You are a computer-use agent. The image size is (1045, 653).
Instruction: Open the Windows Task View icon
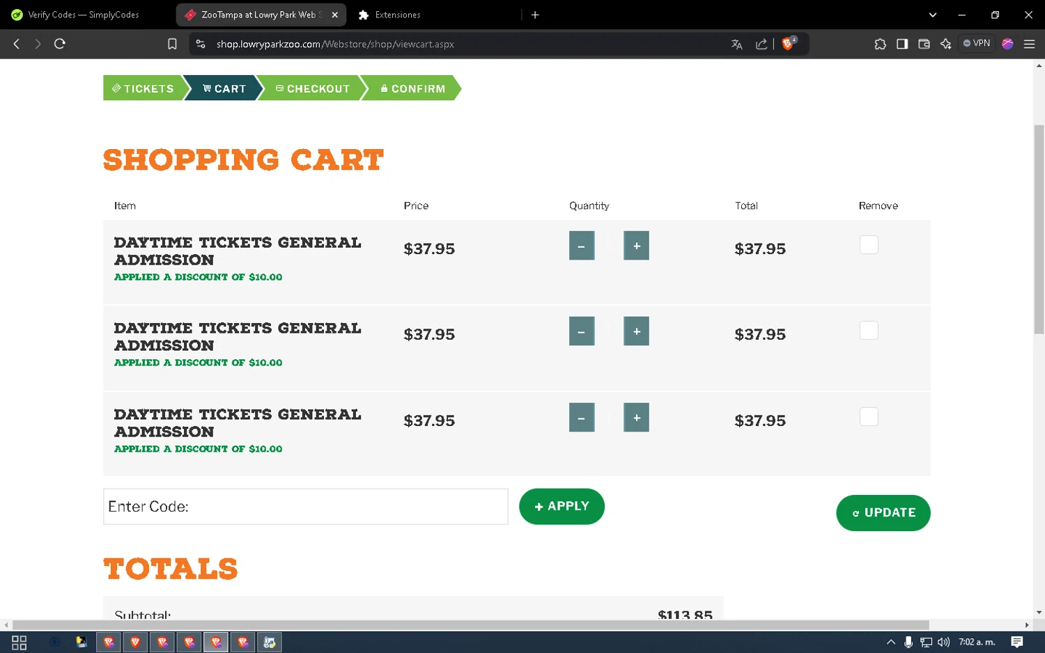[20, 642]
